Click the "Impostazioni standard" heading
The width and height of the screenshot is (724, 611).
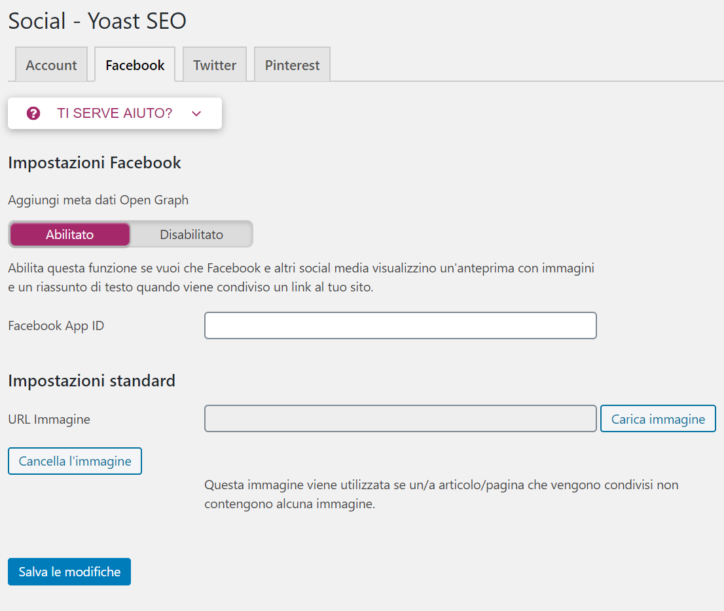point(92,380)
